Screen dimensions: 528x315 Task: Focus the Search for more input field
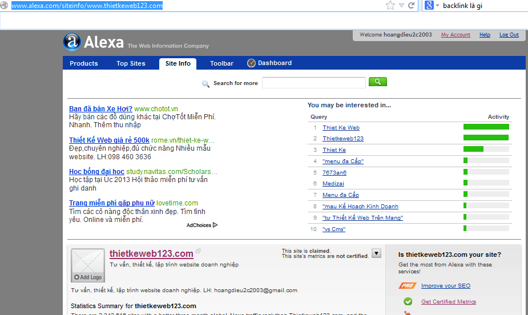[313, 83]
